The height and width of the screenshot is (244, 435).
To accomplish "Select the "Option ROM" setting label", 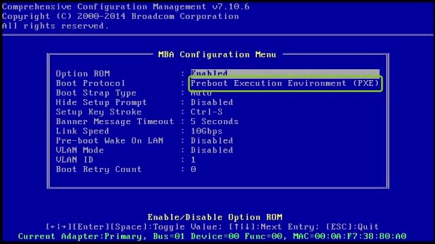I will (83, 74).
